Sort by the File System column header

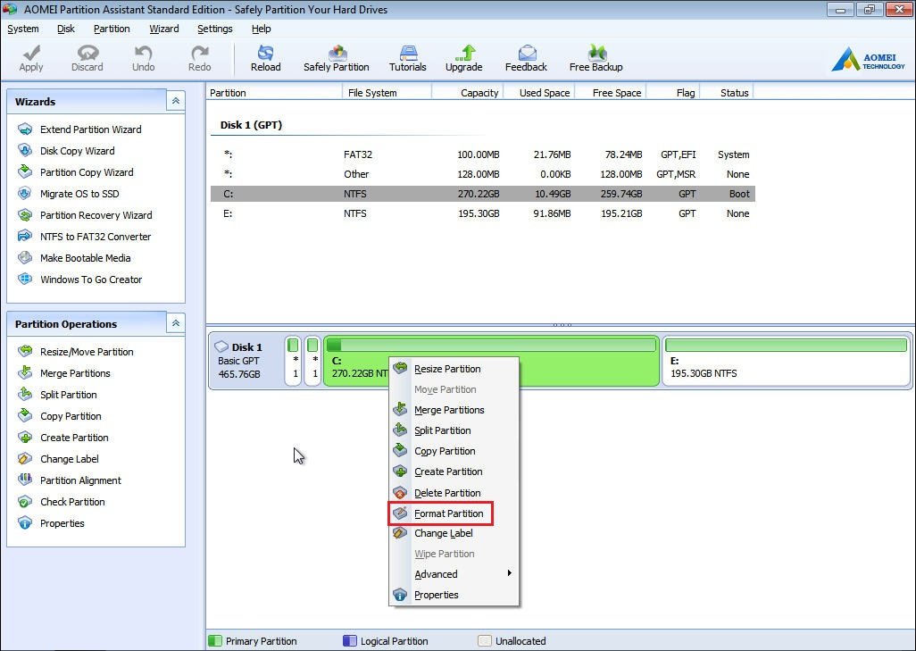point(387,93)
